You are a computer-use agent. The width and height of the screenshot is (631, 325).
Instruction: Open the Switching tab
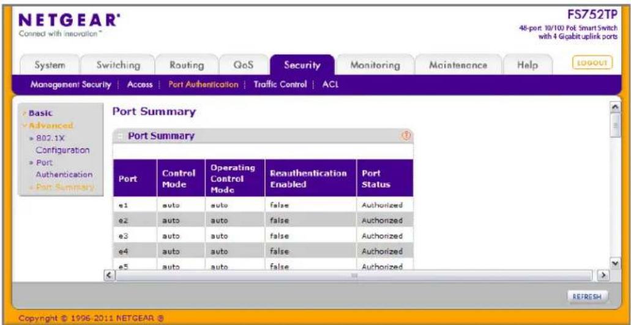[118, 65]
